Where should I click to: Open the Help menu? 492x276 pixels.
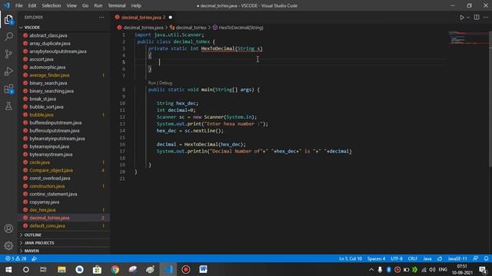click(136, 5)
